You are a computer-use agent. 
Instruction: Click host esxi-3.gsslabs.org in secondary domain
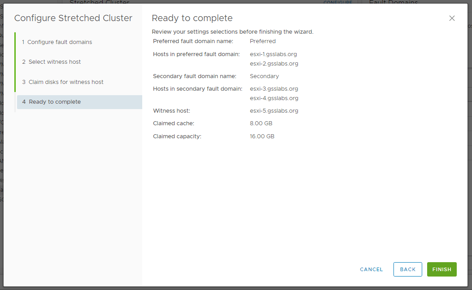(x=274, y=89)
